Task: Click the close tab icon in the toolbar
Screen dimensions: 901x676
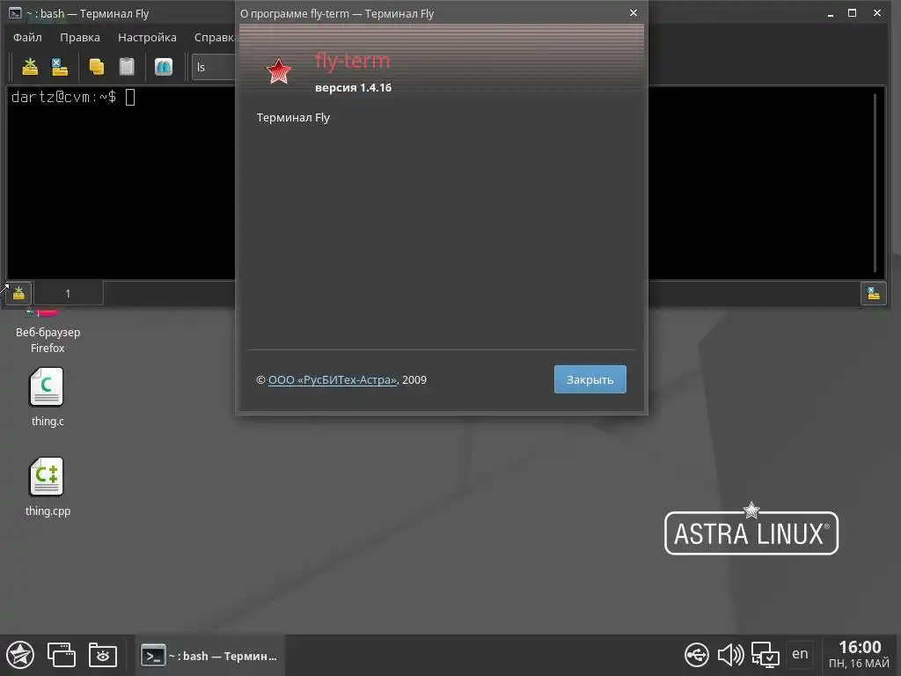Action: click(59, 67)
